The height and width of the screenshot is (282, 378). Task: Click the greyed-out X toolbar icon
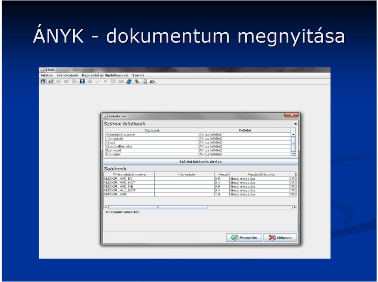(x=106, y=82)
